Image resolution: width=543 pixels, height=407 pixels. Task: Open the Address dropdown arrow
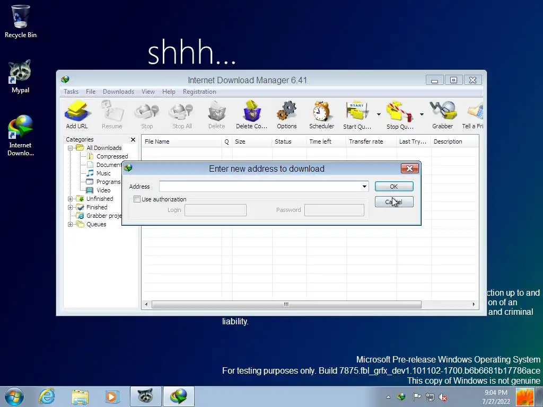point(364,186)
